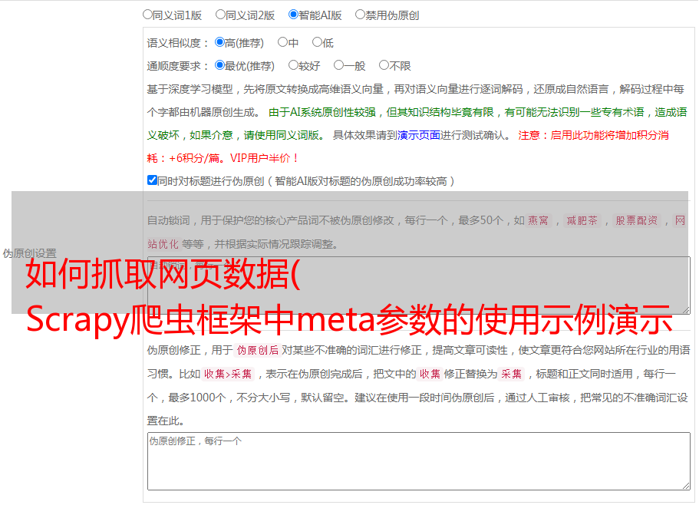
Task: Click the 站优化 example keyword
Action: pyautogui.click(x=163, y=244)
